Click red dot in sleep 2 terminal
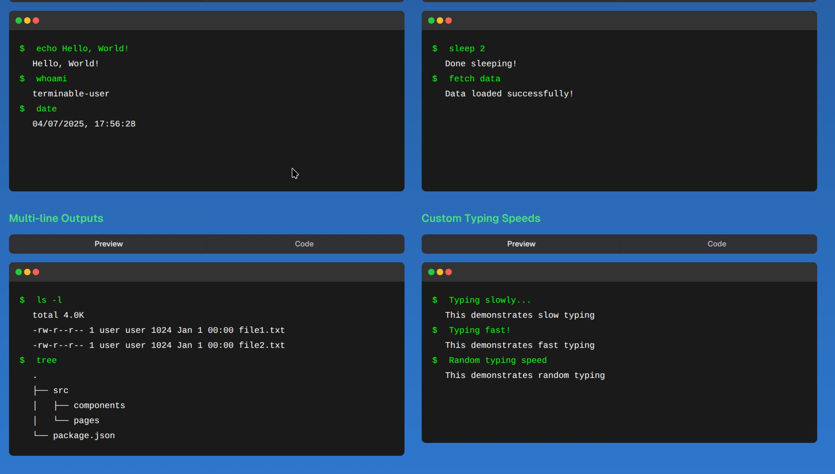 449,20
